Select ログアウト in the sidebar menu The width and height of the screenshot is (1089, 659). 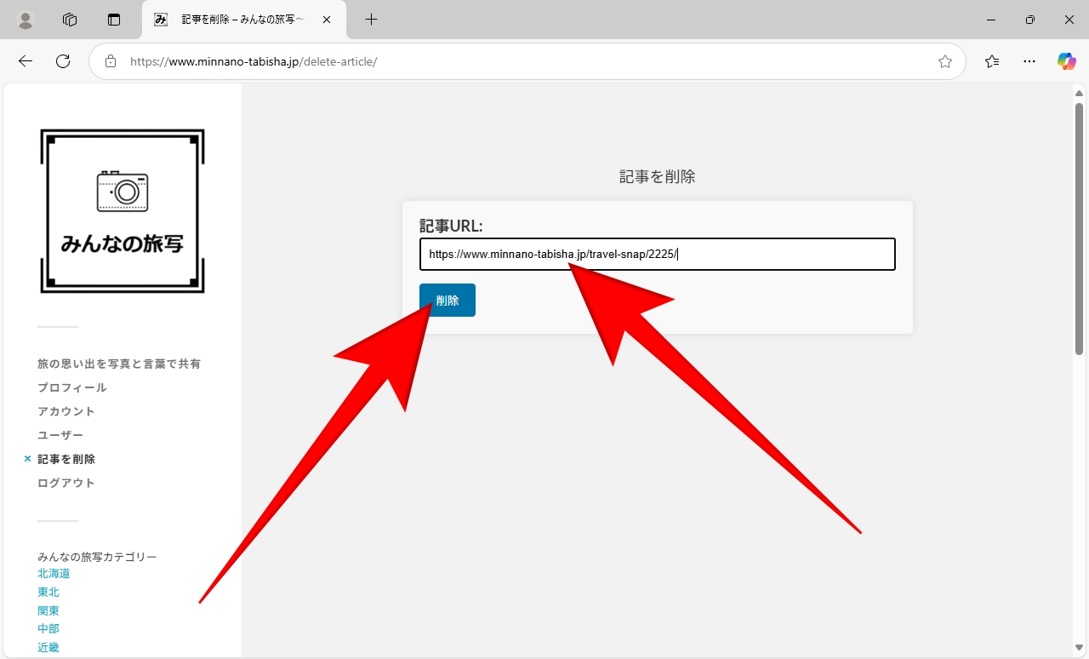click(66, 483)
